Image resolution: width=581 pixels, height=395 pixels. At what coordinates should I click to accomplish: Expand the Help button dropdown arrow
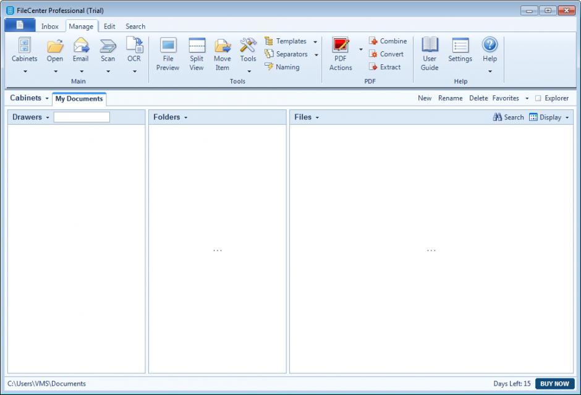point(490,71)
